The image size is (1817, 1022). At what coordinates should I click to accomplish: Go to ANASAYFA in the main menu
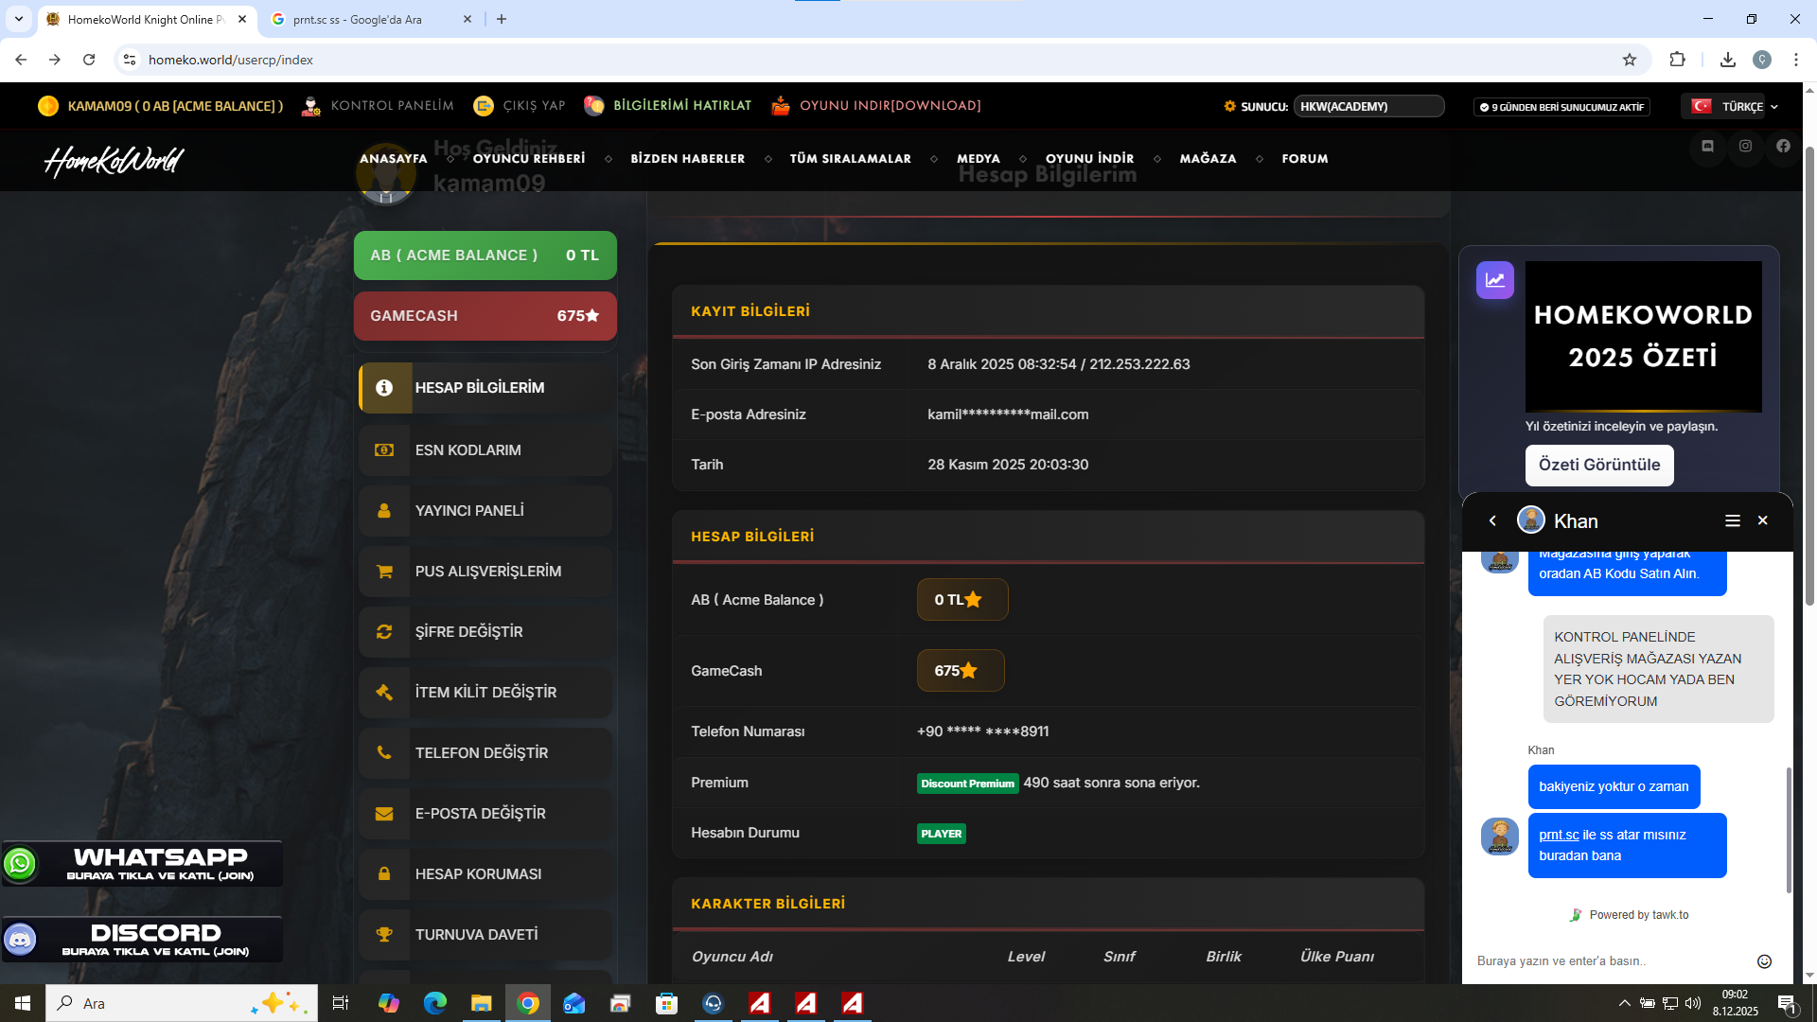pyautogui.click(x=394, y=159)
